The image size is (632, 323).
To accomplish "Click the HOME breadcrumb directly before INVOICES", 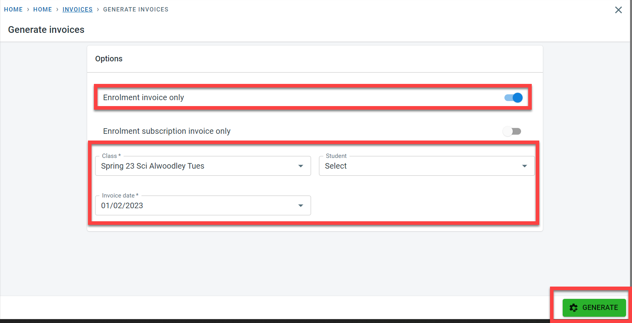I will pos(42,9).
